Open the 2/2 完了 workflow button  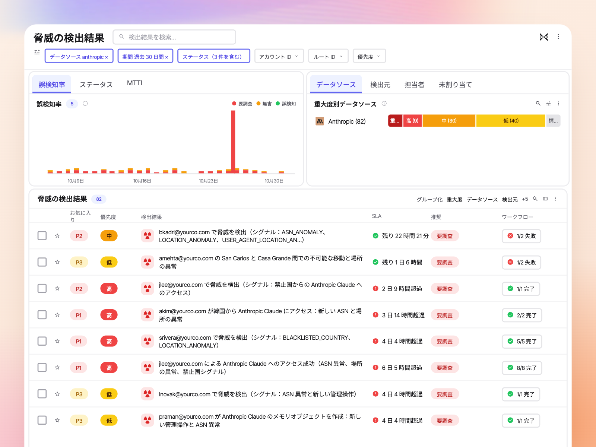pos(522,315)
